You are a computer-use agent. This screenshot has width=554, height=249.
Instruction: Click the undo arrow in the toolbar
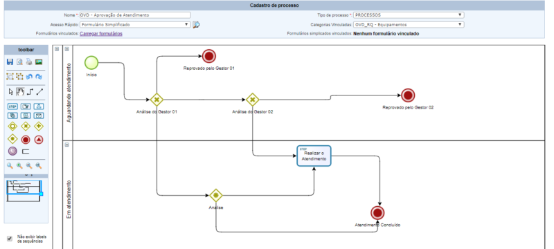pyautogui.click(x=29, y=76)
